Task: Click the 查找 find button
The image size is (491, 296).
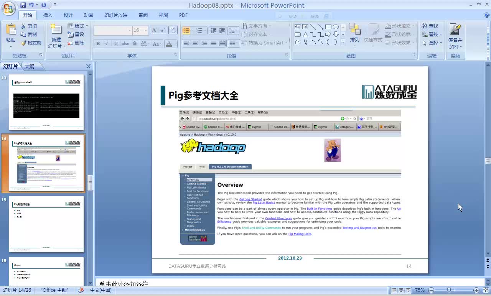Action: point(430,26)
